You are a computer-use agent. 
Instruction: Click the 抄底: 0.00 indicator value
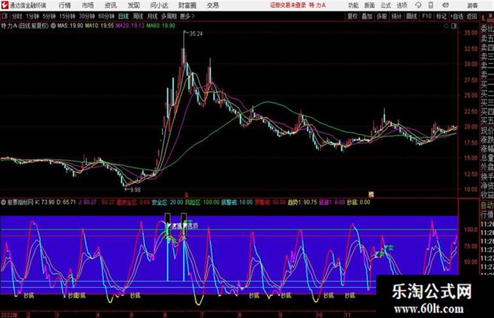point(359,203)
